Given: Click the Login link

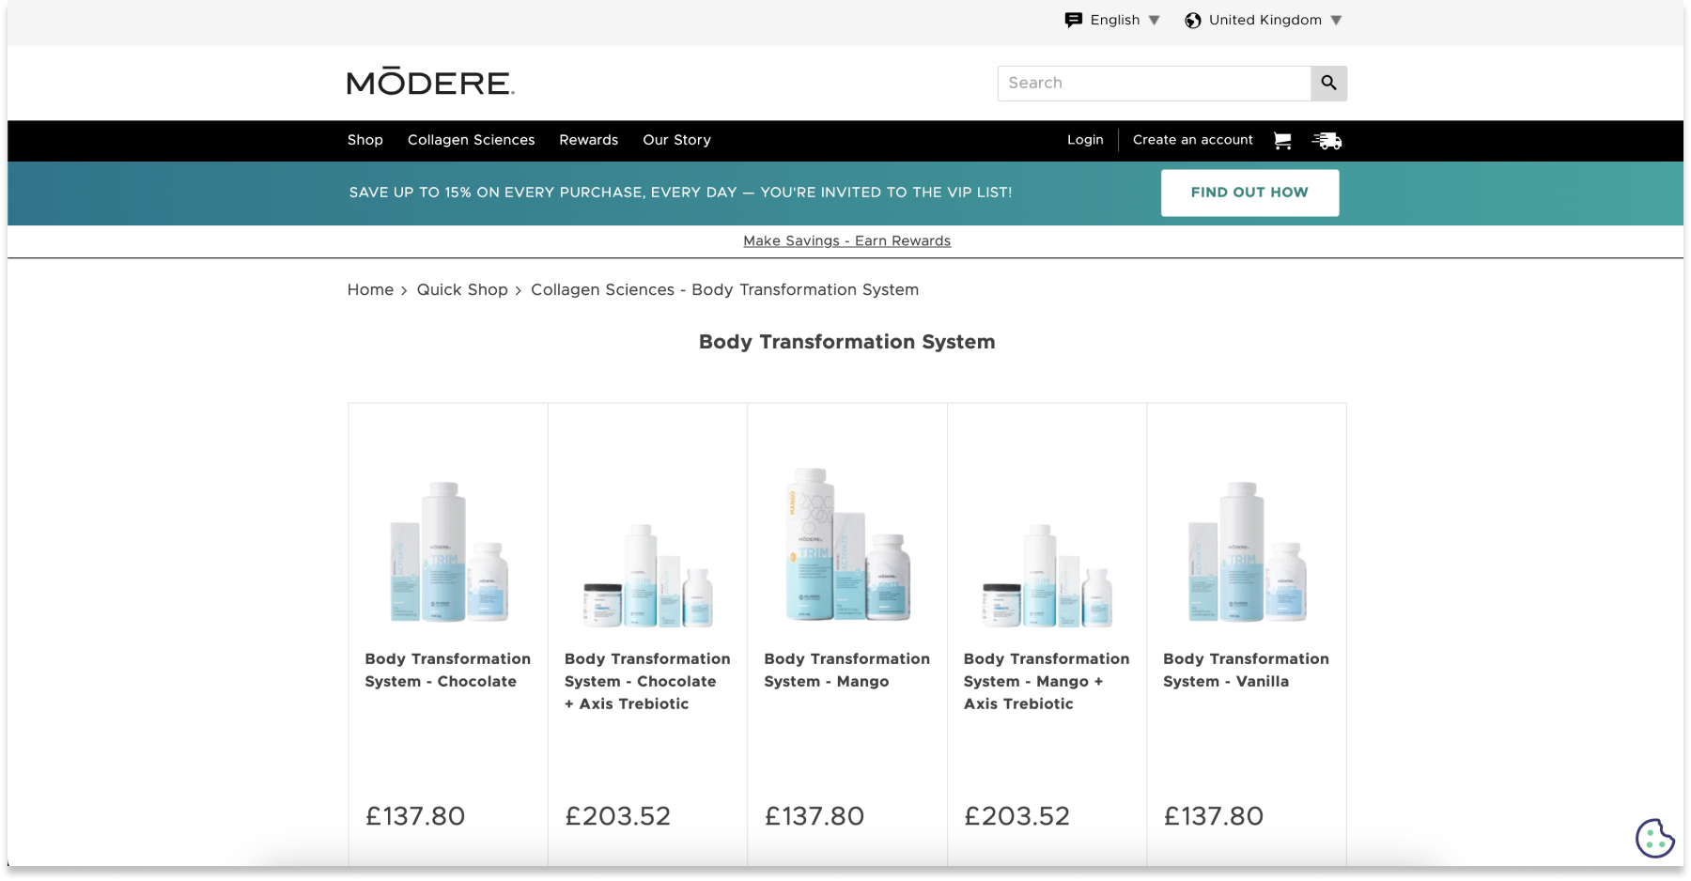Looking at the screenshot, I should click(x=1085, y=140).
